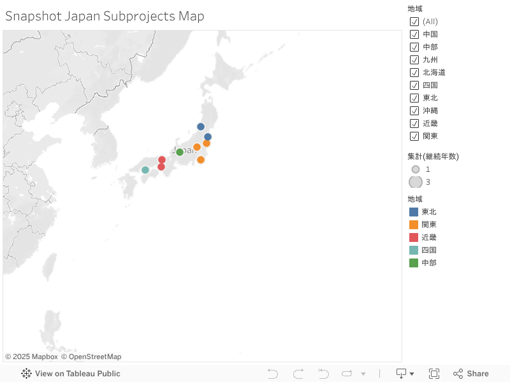Click the teal 四国 map marker
The height and width of the screenshot is (382, 510).
(145, 170)
